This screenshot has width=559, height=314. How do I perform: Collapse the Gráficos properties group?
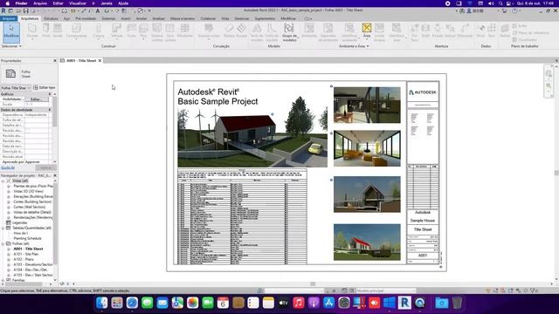click(50, 94)
